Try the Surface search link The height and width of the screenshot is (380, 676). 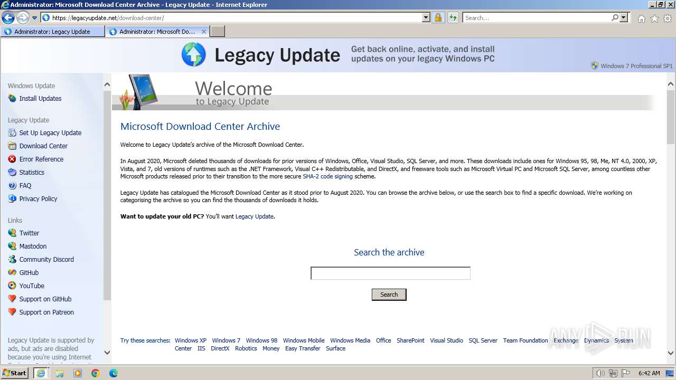pos(335,348)
